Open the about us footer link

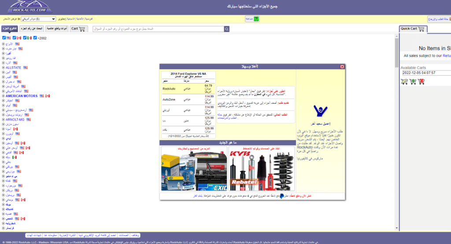pyautogui.click(x=51, y=235)
